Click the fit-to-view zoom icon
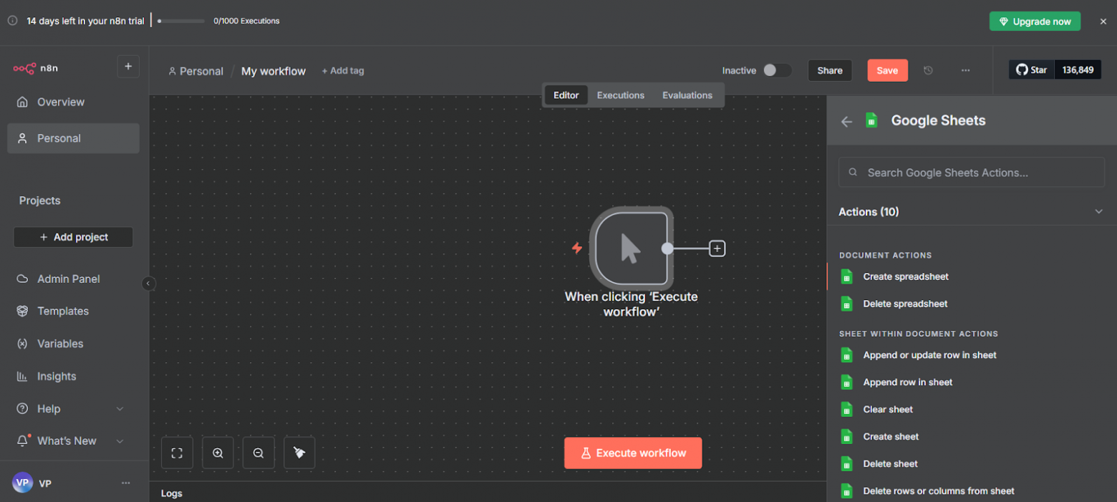This screenshot has width=1117, height=502. click(x=177, y=453)
